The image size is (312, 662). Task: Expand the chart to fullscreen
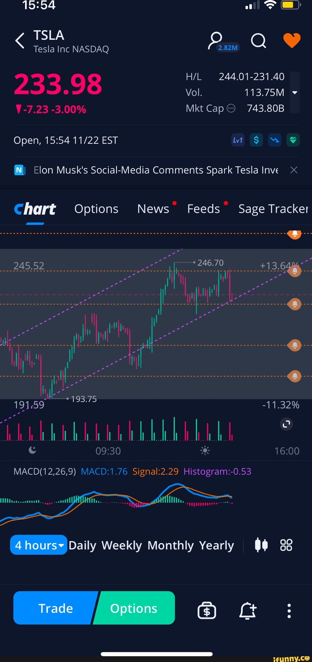286,424
